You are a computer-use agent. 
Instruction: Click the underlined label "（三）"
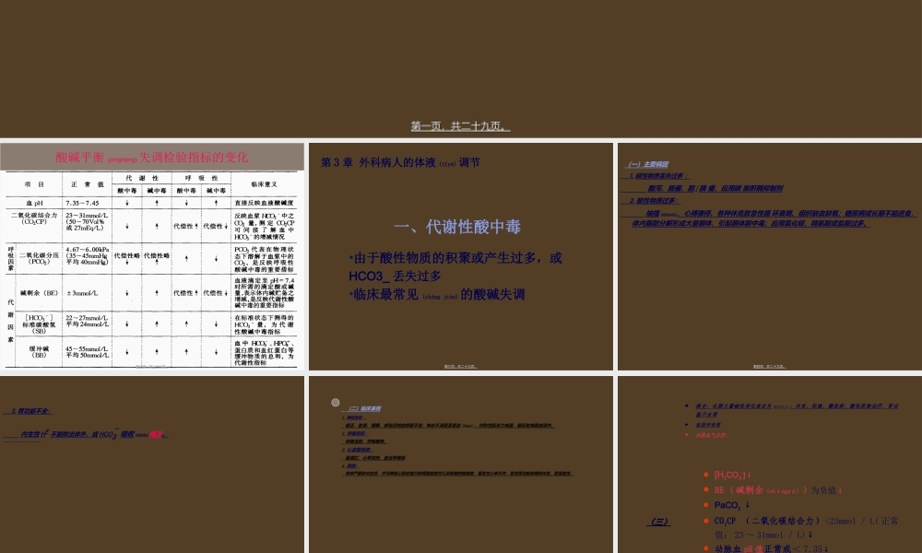coord(660,521)
